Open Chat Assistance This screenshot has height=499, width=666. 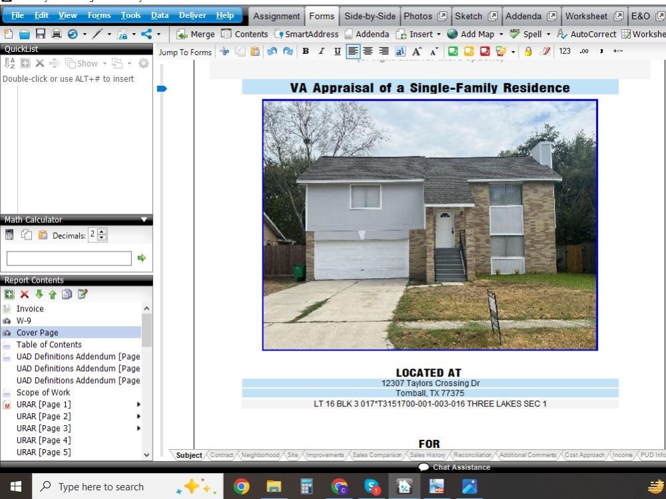pos(454,467)
